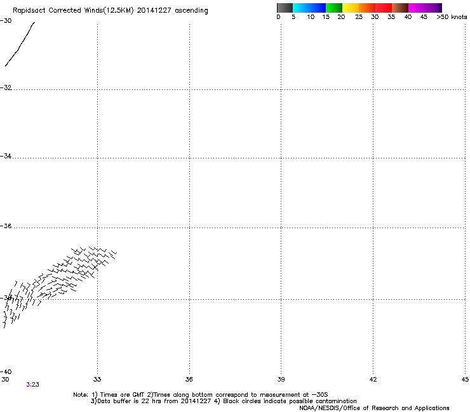Viewport: 470px width, 412px height.
Task: Click the diagonal coastline line near -30 latitude
Action: click(20, 44)
